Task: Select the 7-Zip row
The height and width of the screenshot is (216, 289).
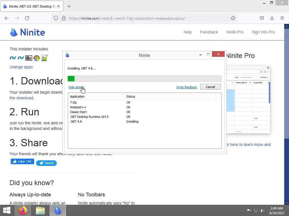Action: (144, 102)
